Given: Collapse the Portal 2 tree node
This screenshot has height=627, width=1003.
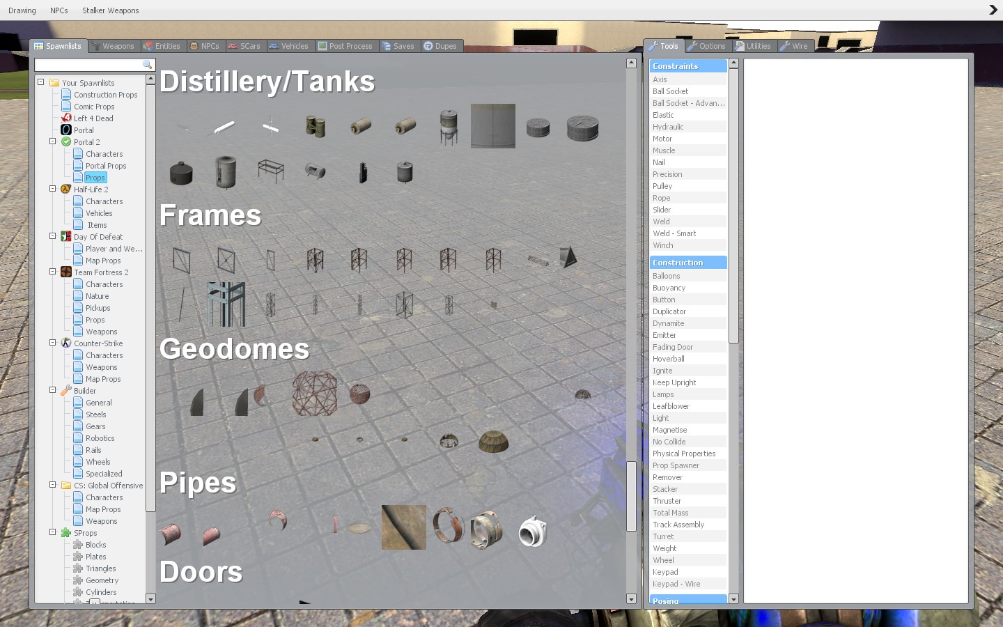Looking at the screenshot, I should [52, 141].
